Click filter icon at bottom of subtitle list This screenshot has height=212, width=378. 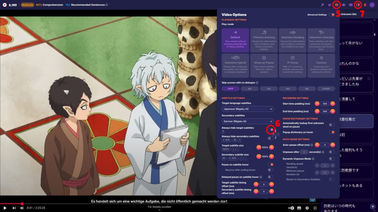click(373, 207)
